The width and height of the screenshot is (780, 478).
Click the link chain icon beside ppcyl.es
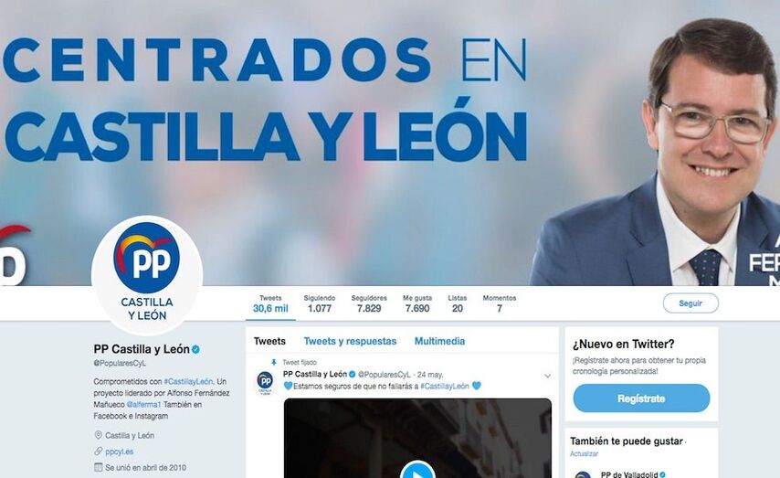pyautogui.click(x=98, y=451)
